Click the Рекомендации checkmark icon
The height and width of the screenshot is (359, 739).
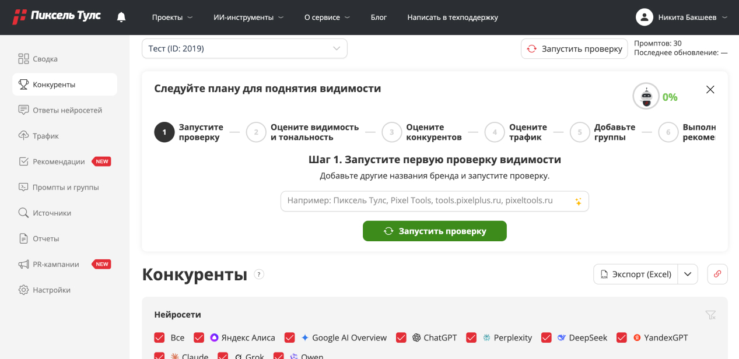point(23,161)
